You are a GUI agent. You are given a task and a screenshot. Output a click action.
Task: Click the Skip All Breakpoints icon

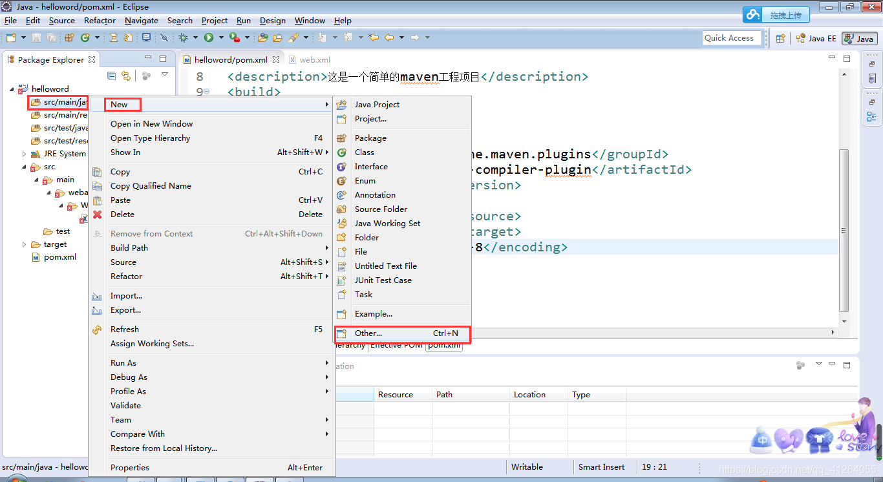coord(164,38)
